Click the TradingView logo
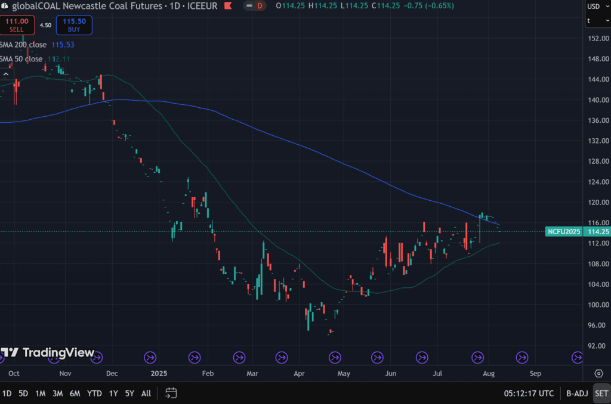The height and width of the screenshot is (404, 611). click(x=48, y=353)
